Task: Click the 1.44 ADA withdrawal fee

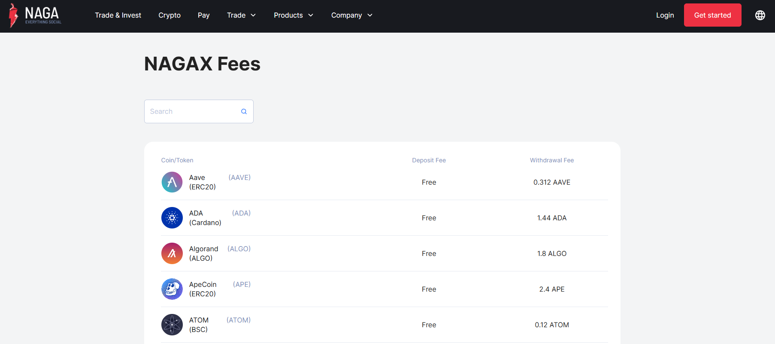Action: pyautogui.click(x=552, y=218)
